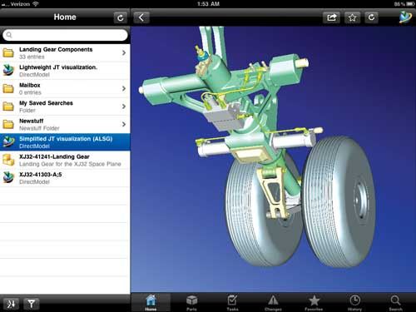The height and width of the screenshot is (312, 416).
Task: Reload the 3D viewer with refresh icon
Action: [x=372, y=17]
